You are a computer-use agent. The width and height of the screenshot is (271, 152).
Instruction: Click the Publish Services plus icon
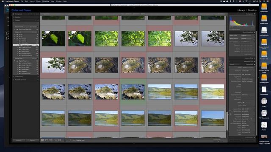click(x=38, y=80)
